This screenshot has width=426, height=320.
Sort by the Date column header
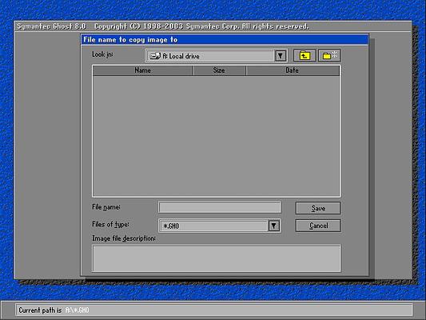click(293, 70)
